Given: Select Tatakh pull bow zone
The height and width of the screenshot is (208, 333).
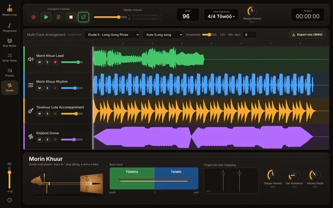Looking at the screenshot, I should [176, 178].
